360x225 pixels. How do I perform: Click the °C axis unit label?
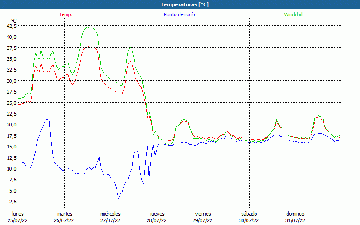click(x=14, y=21)
